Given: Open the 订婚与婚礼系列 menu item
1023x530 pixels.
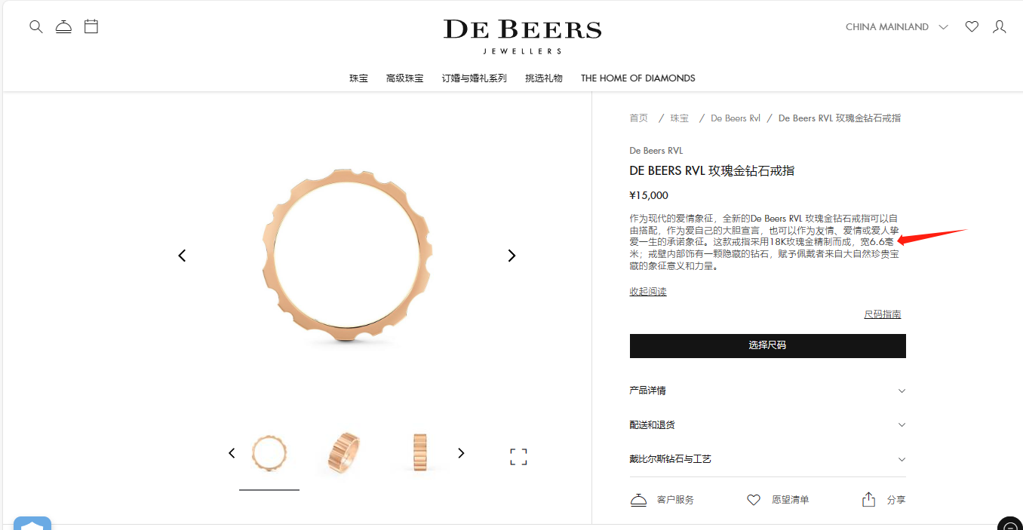Looking at the screenshot, I should 475,78.
